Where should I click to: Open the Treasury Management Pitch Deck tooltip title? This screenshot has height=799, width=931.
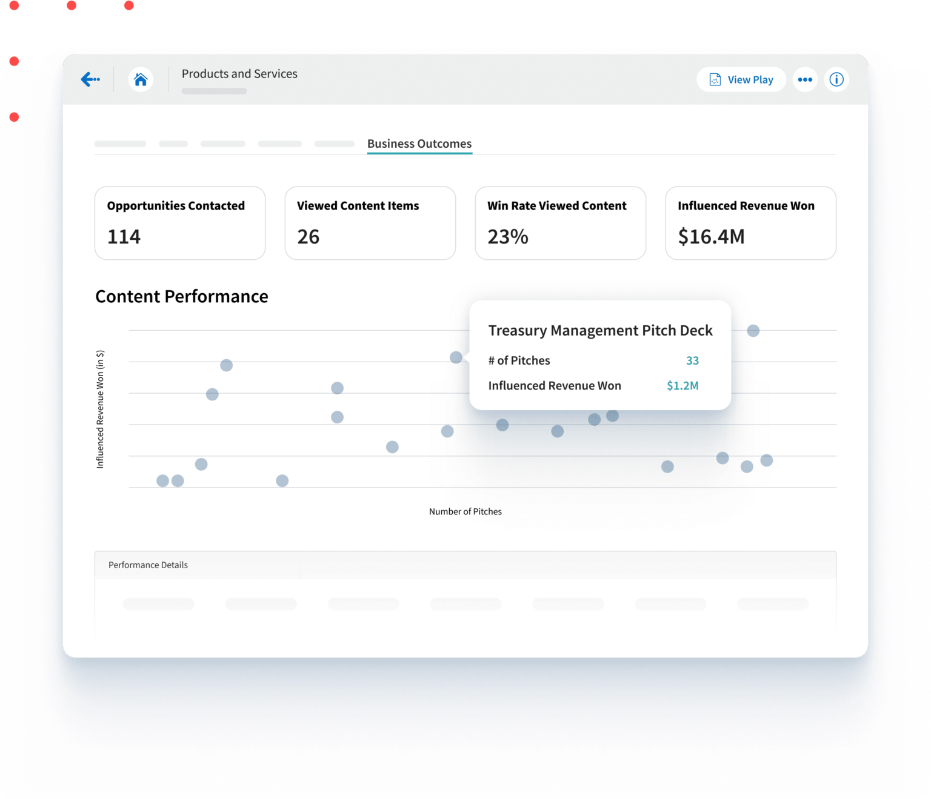click(x=600, y=330)
